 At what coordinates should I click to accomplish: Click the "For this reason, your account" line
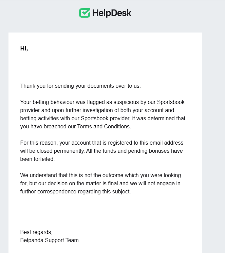(x=101, y=143)
